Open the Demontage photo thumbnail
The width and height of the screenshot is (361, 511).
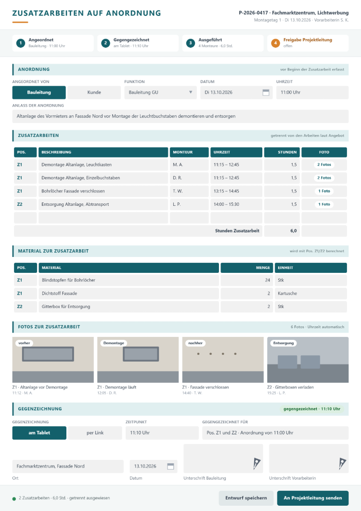138,360
